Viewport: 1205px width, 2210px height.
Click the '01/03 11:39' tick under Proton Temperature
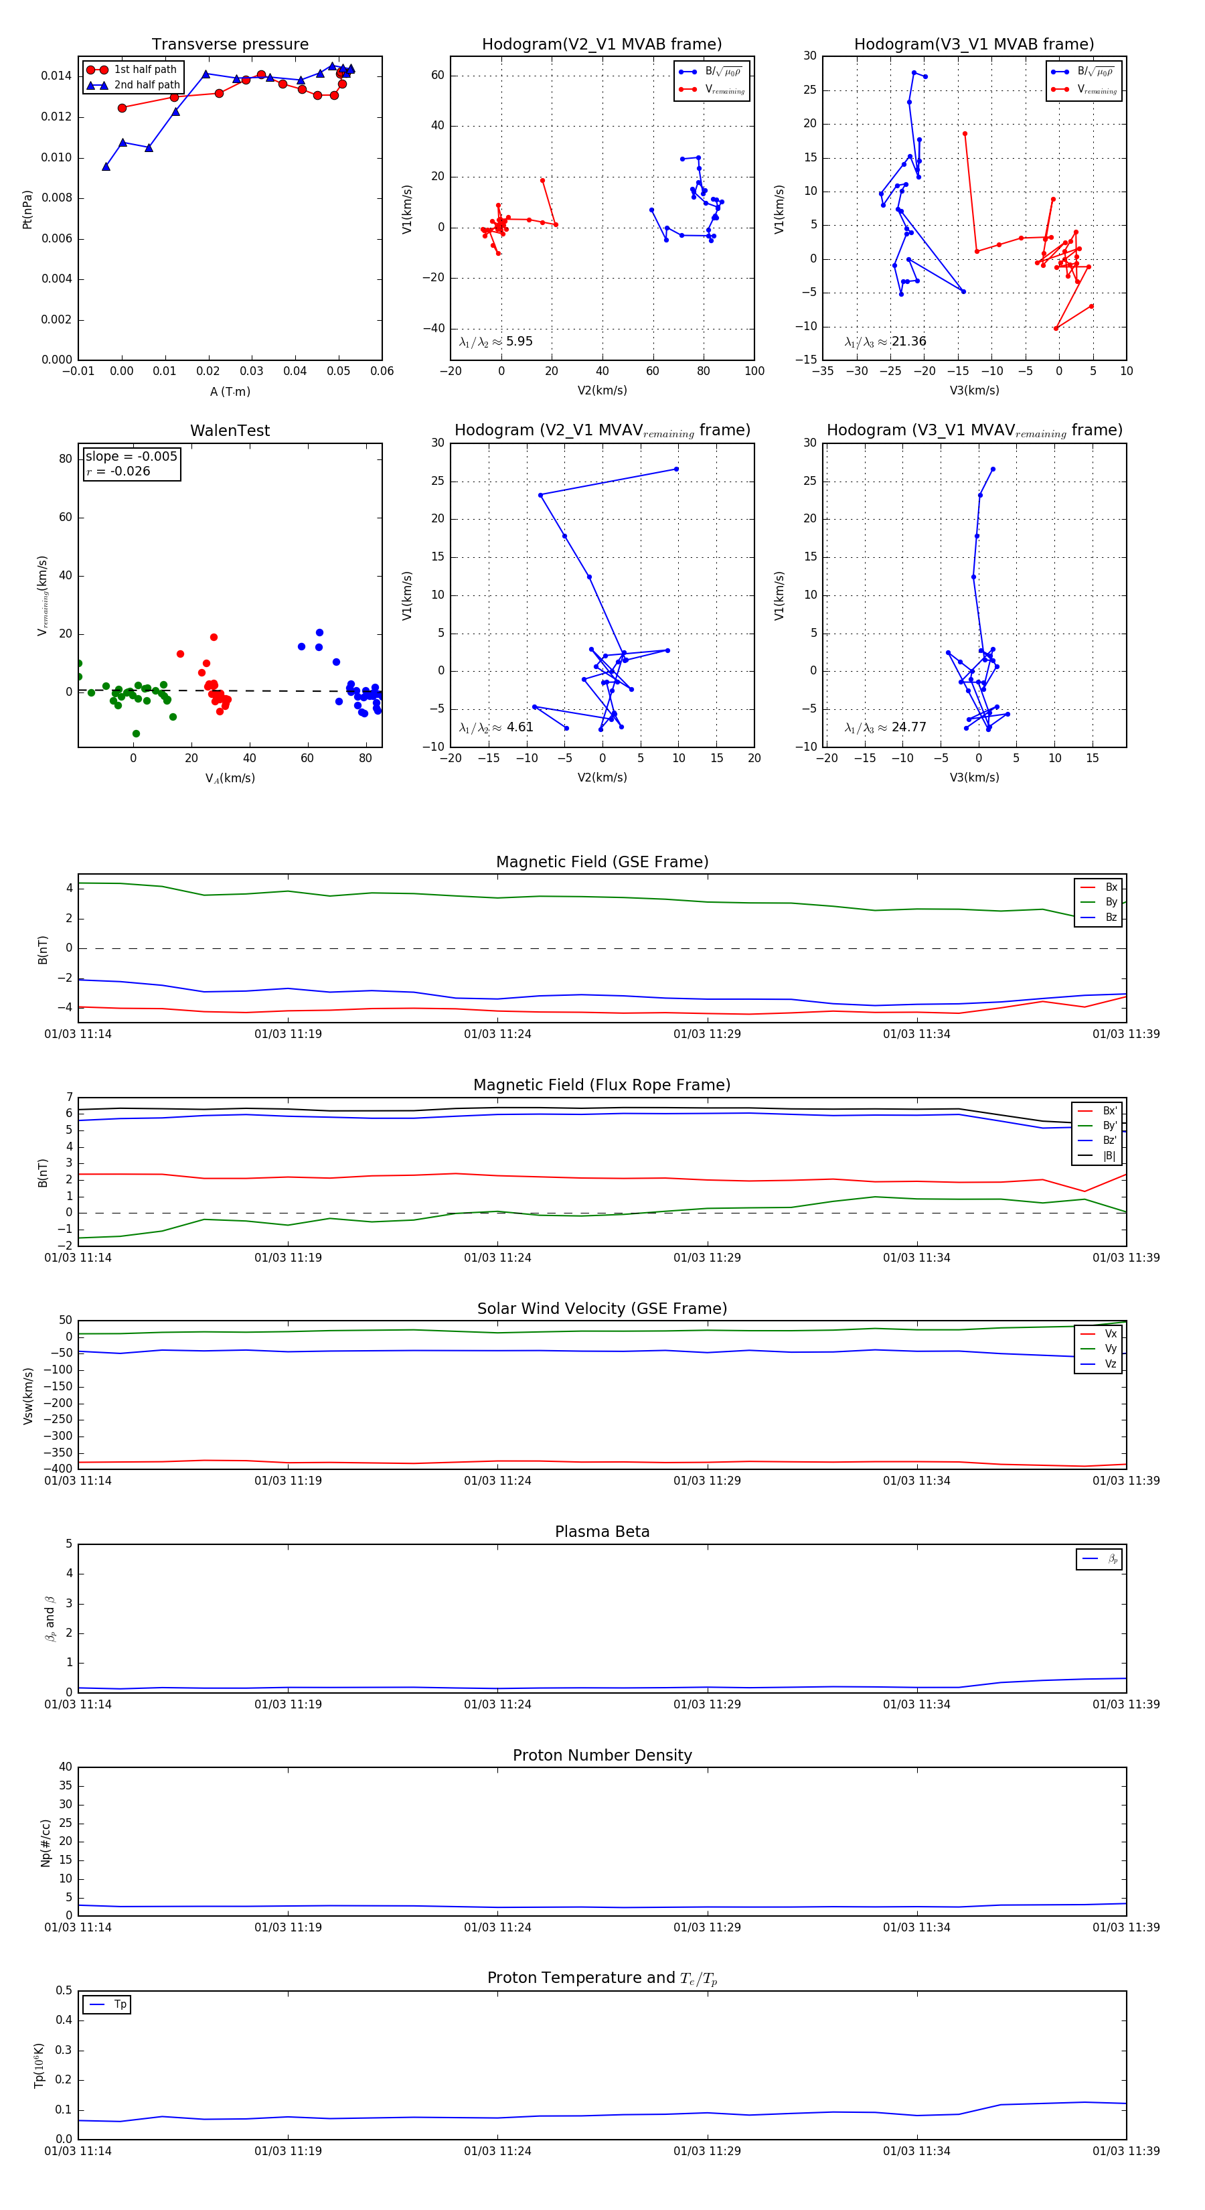1126,2151
